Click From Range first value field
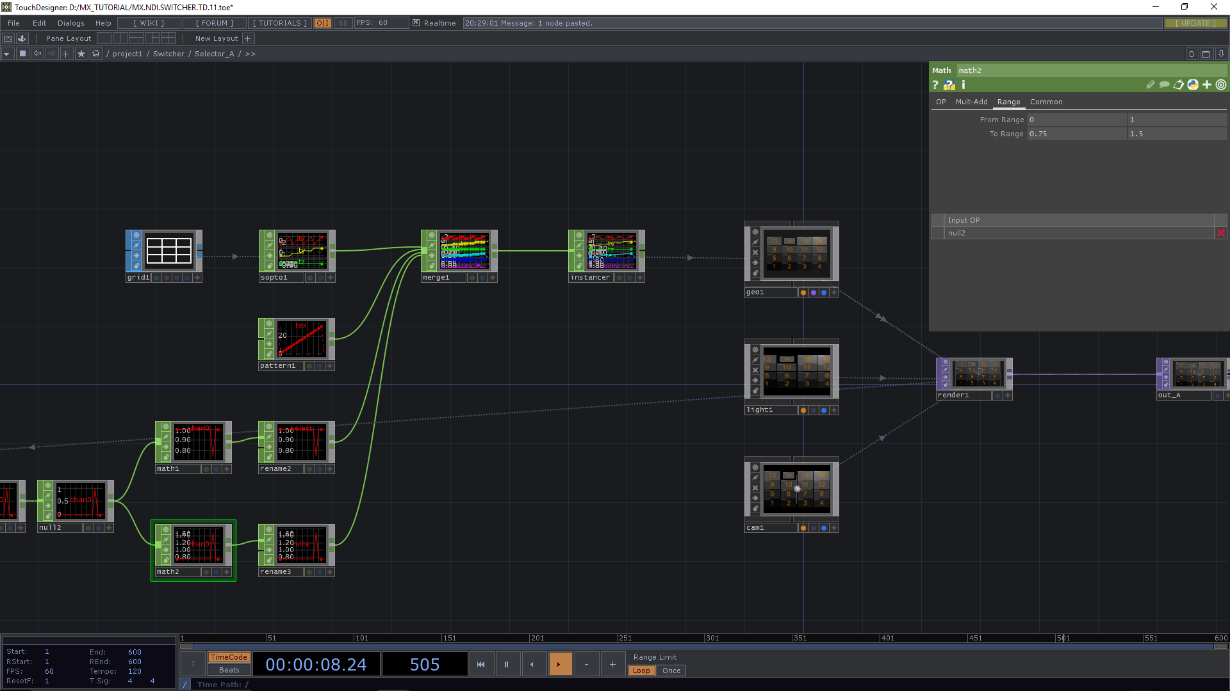Image resolution: width=1230 pixels, height=691 pixels. pos(1077,120)
